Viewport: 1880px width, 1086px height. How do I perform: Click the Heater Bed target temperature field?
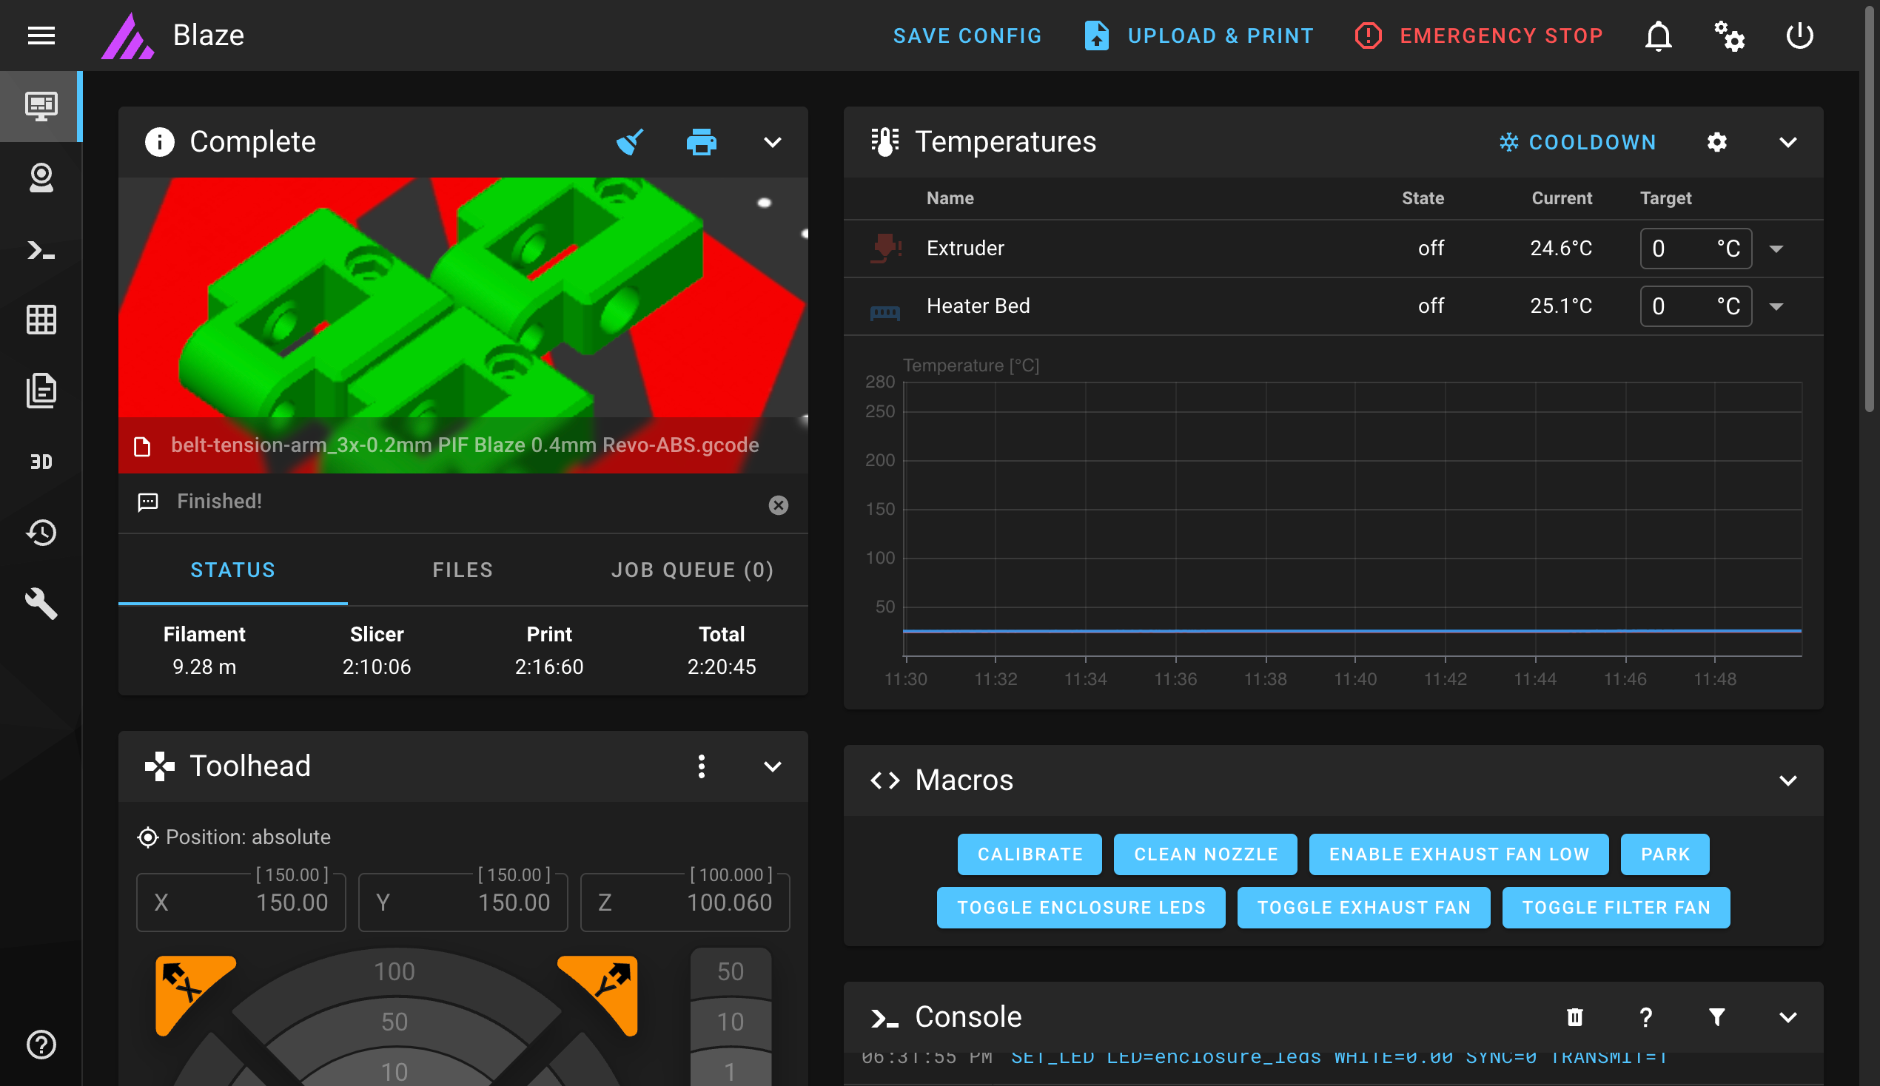[x=1696, y=306]
